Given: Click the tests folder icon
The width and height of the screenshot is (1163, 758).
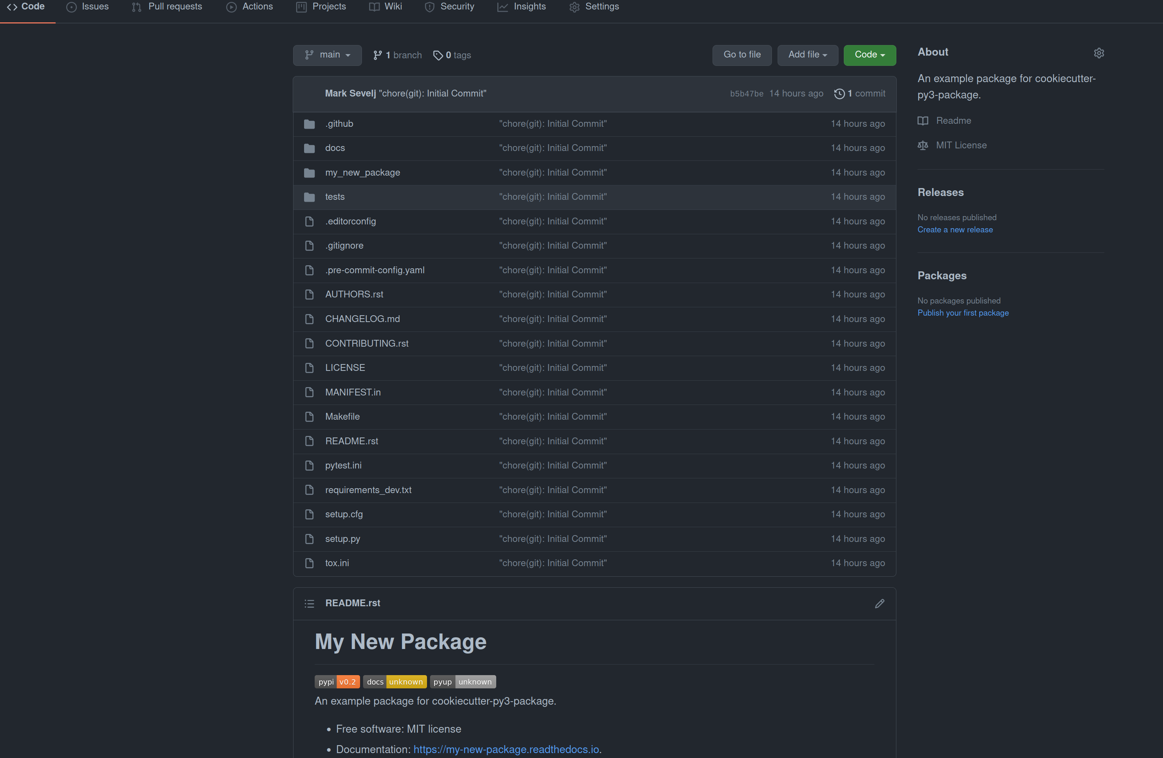Looking at the screenshot, I should coord(309,197).
